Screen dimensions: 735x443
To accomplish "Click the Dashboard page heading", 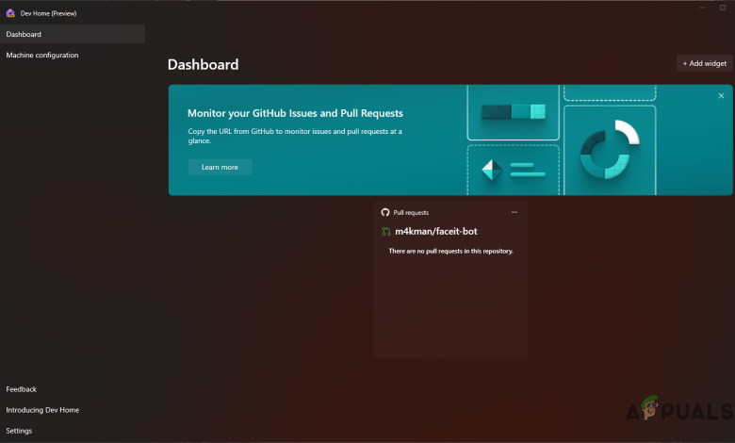I will click(203, 64).
